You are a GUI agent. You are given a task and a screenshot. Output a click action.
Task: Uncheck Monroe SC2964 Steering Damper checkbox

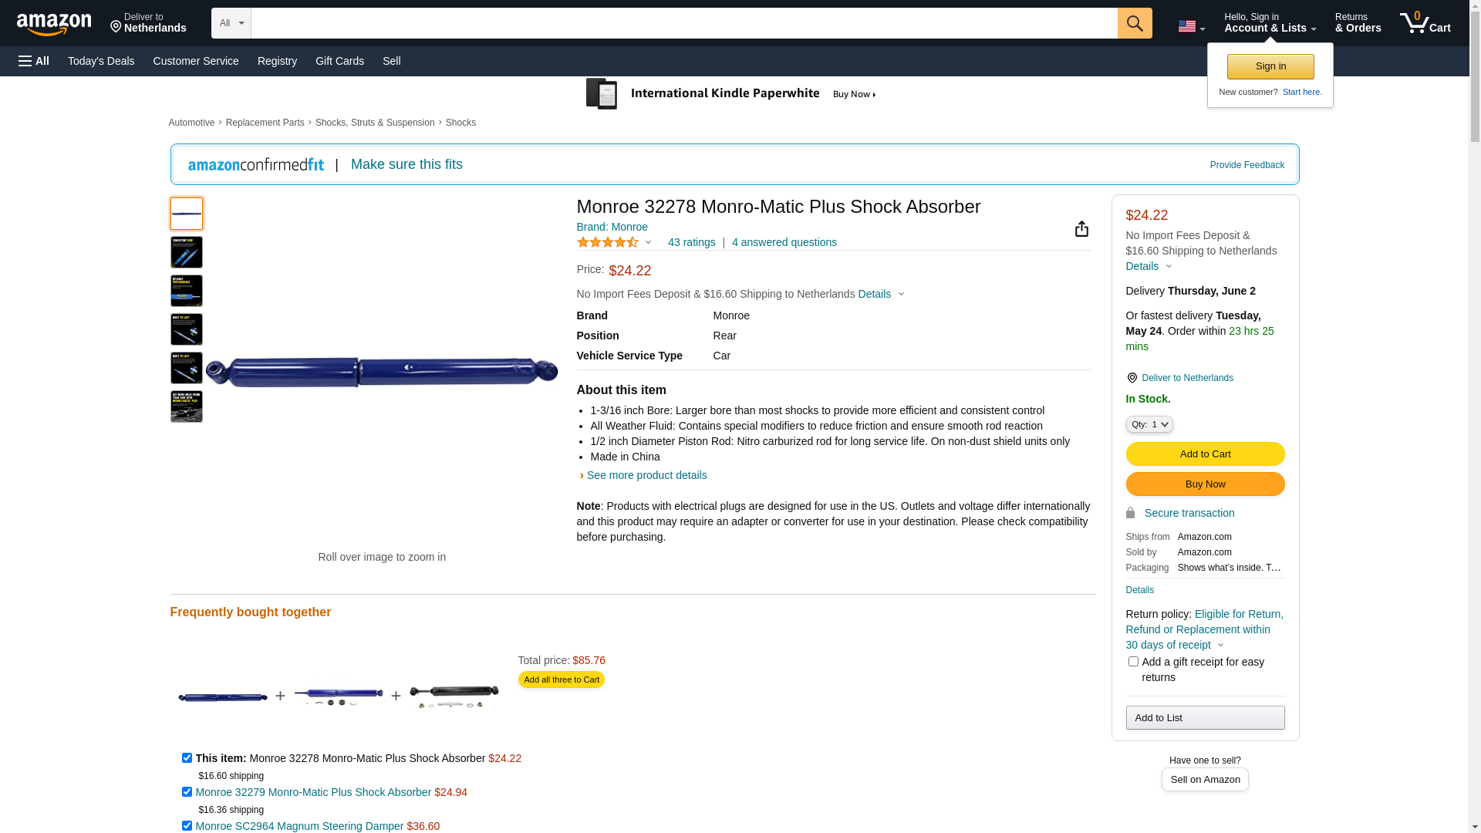tap(187, 826)
